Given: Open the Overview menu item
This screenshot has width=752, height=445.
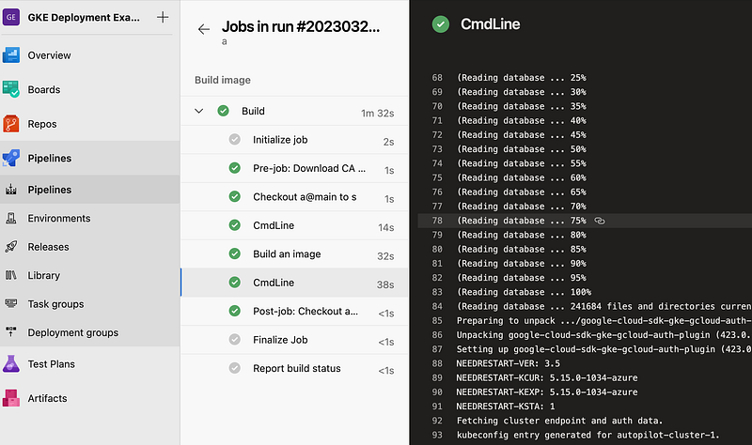Looking at the screenshot, I should [50, 55].
